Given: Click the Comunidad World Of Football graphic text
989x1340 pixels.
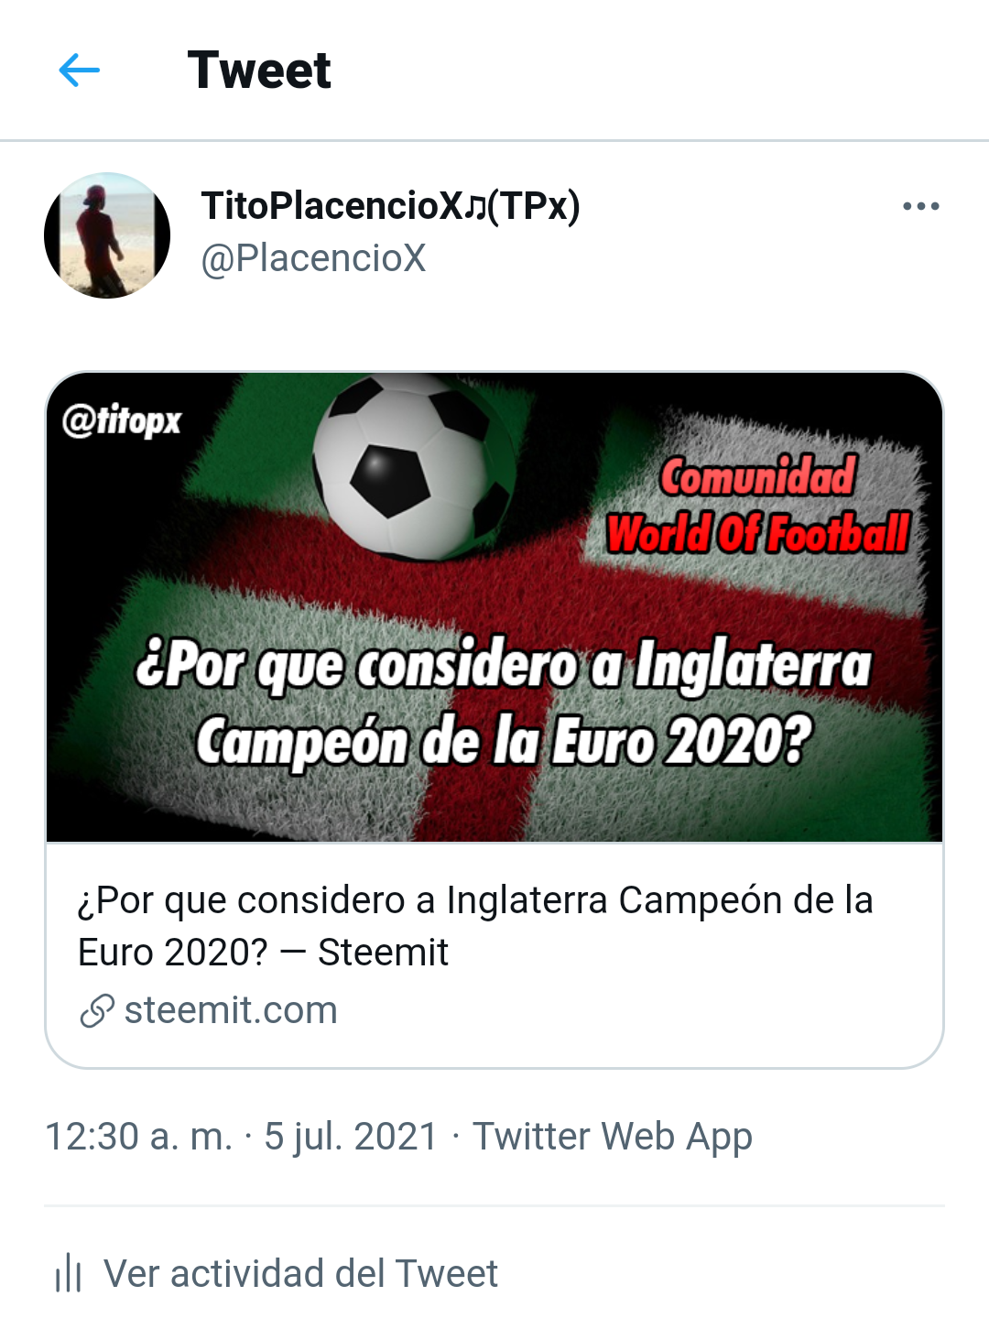Looking at the screenshot, I should 758,505.
